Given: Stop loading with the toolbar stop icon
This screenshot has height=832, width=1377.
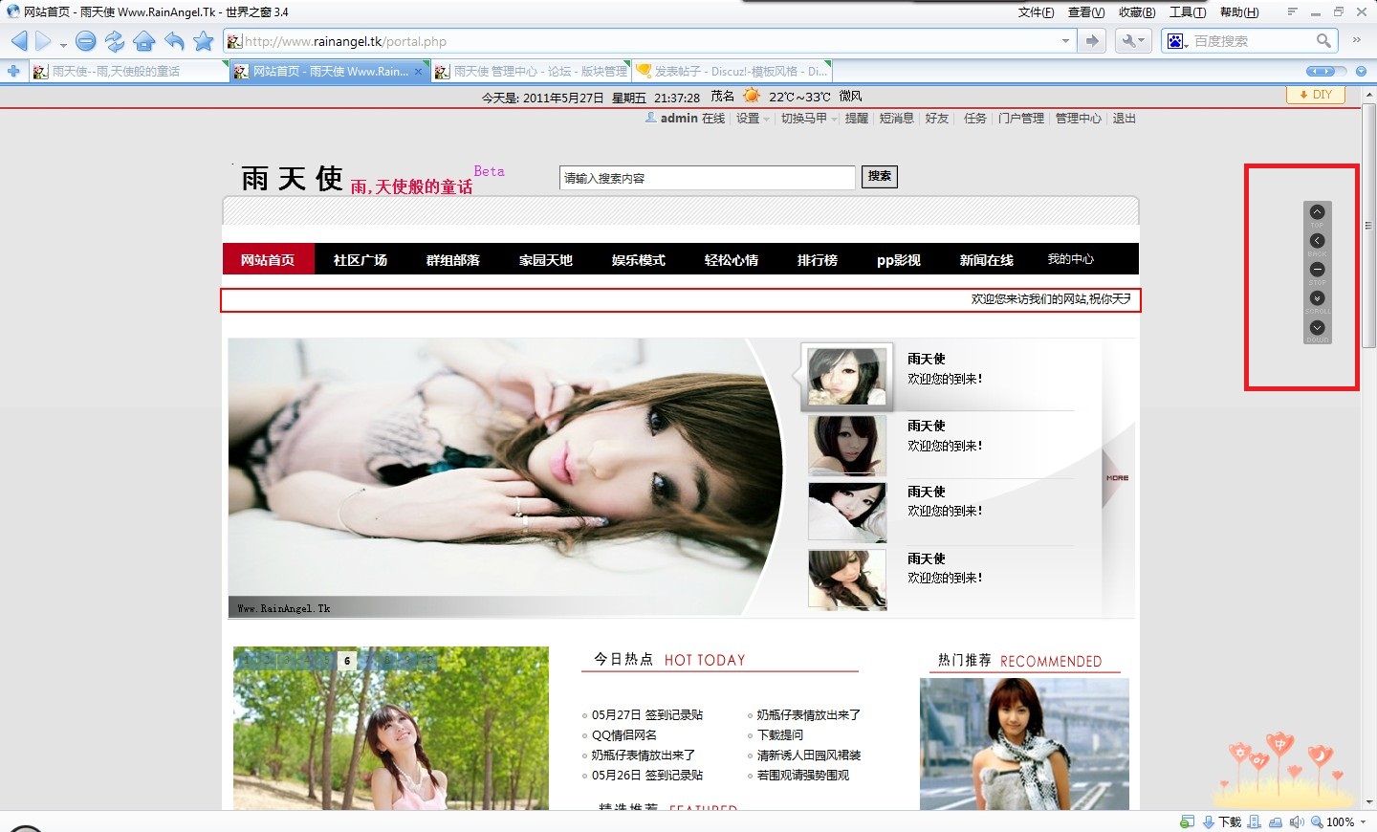Looking at the screenshot, I should pos(86,41).
